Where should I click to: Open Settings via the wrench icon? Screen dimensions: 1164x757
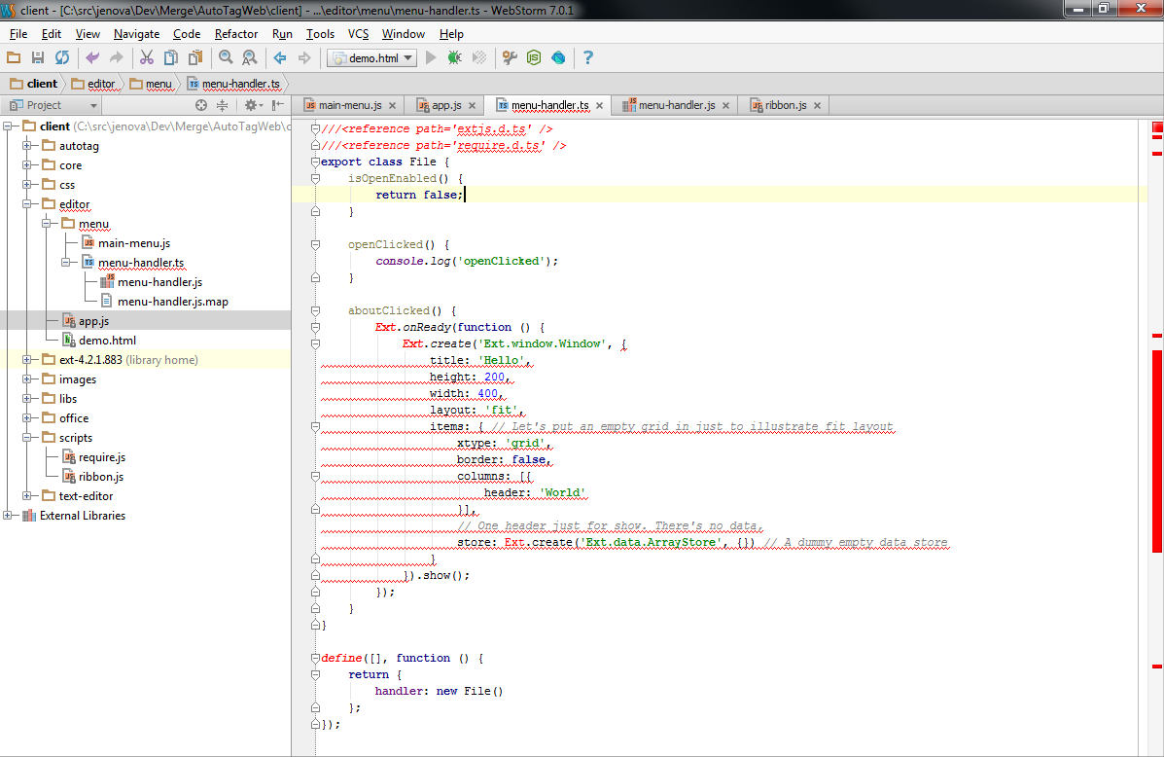pyautogui.click(x=510, y=58)
